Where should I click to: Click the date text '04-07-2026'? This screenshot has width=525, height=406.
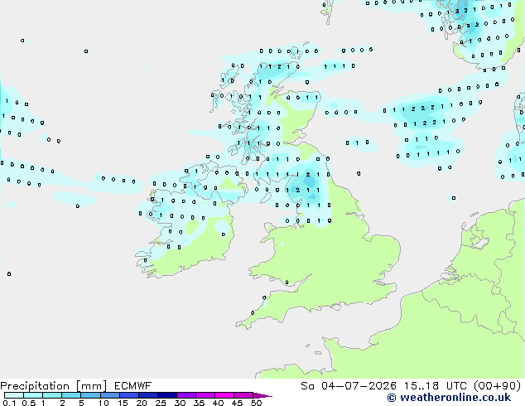coord(359,386)
